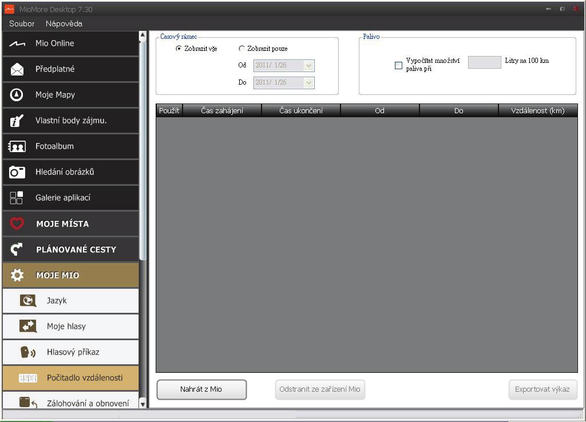The image size is (586, 422).
Task: Click the MOJE MÍSTA heart icon
Action: click(x=17, y=224)
